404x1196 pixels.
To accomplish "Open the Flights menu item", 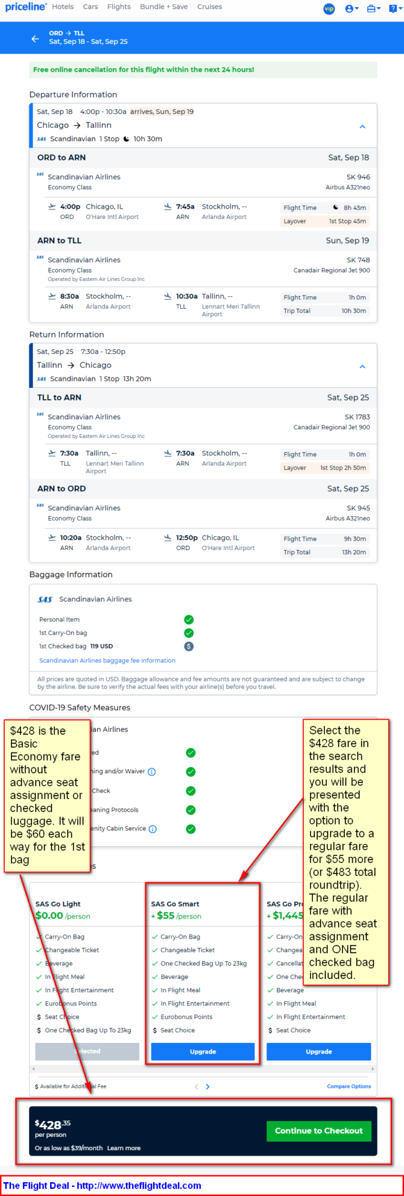I will pos(119,7).
